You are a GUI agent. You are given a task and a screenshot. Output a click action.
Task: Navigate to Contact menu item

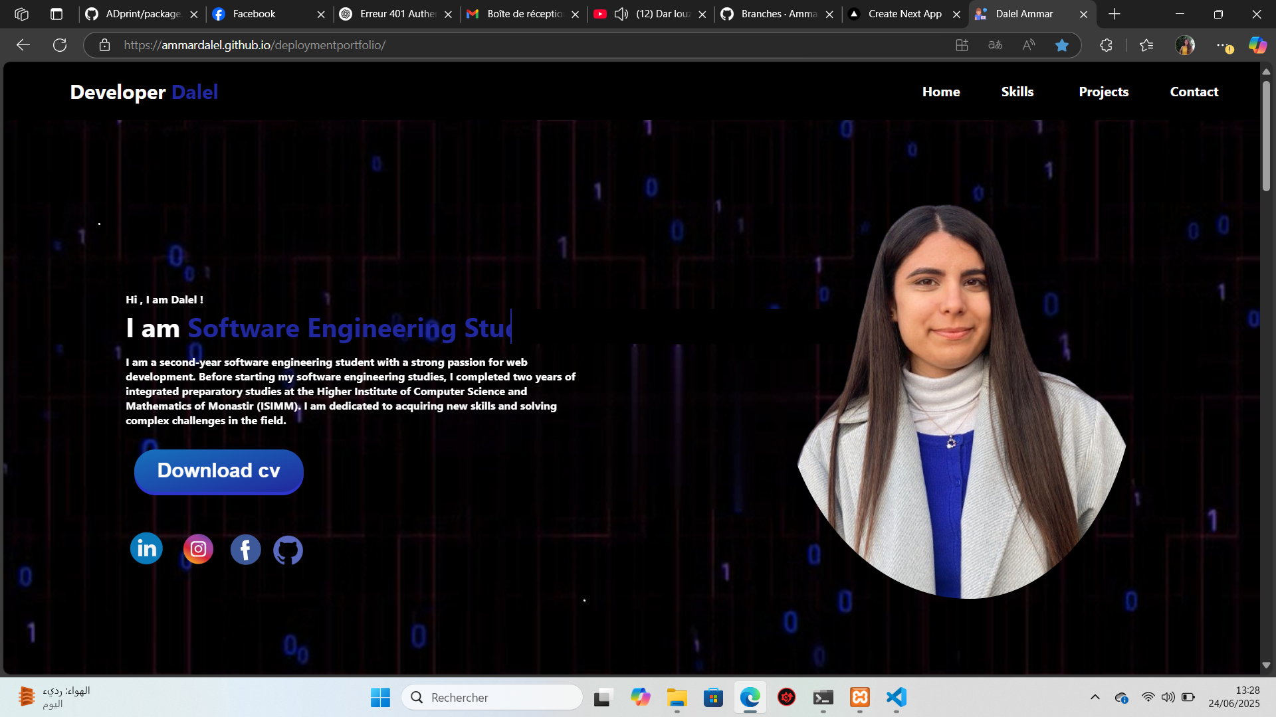[x=1194, y=92]
